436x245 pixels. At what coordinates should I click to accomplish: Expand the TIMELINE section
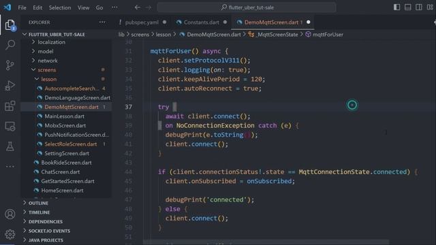click(39, 212)
